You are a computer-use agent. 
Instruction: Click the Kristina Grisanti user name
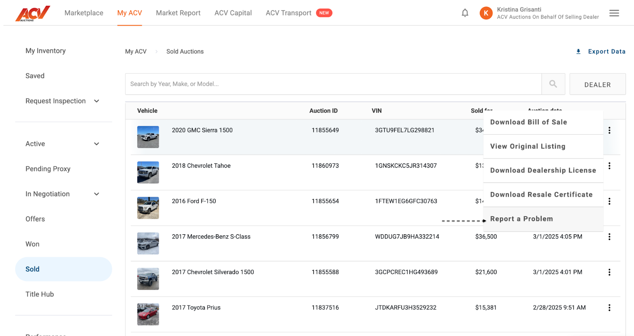click(x=519, y=9)
